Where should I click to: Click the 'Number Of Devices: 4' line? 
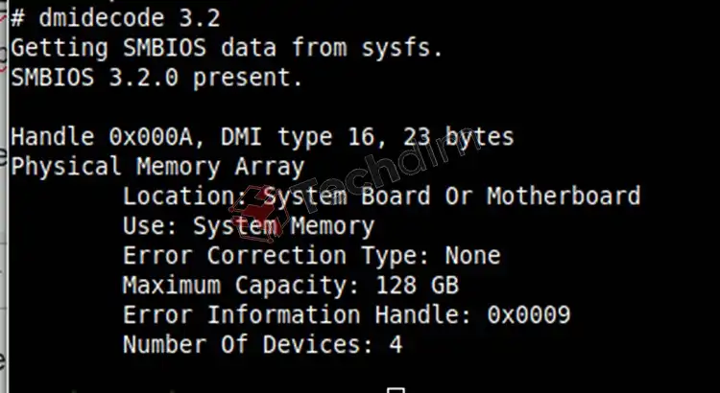(x=263, y=345)
